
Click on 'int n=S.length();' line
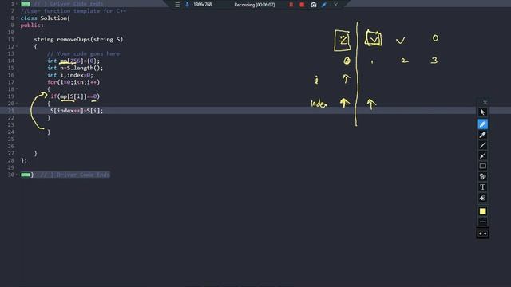(75, 68)
